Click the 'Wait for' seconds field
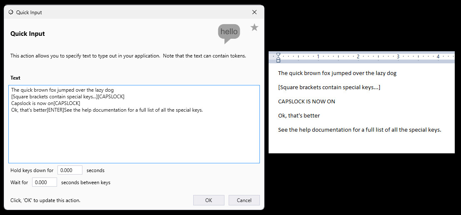Image resolution: width=461 pixels, height=215 pixels. (44, 182)
